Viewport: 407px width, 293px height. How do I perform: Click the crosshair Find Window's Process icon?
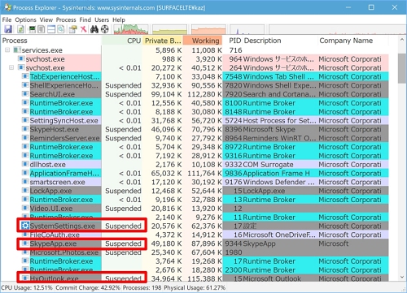point(105,29)
